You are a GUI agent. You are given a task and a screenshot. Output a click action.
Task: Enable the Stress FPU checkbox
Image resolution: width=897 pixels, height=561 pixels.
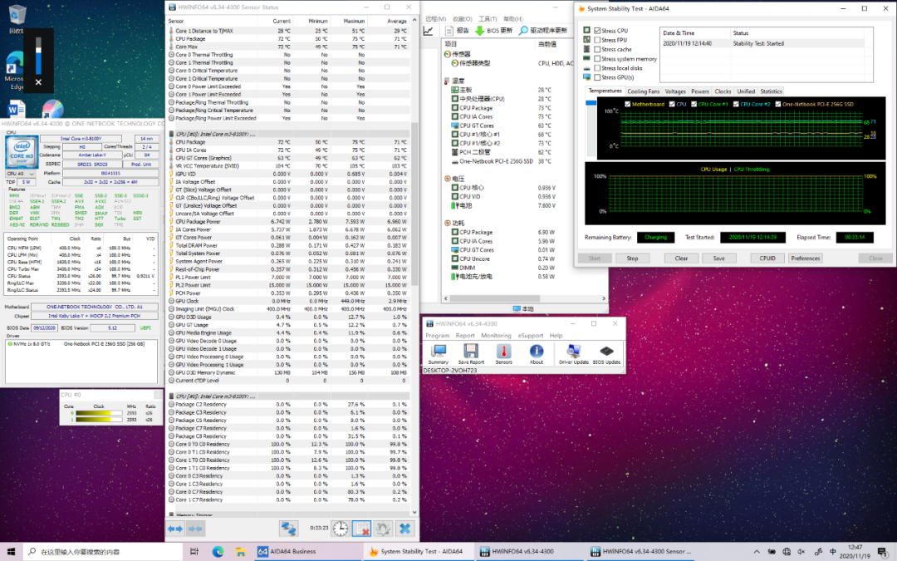(597, 40)
